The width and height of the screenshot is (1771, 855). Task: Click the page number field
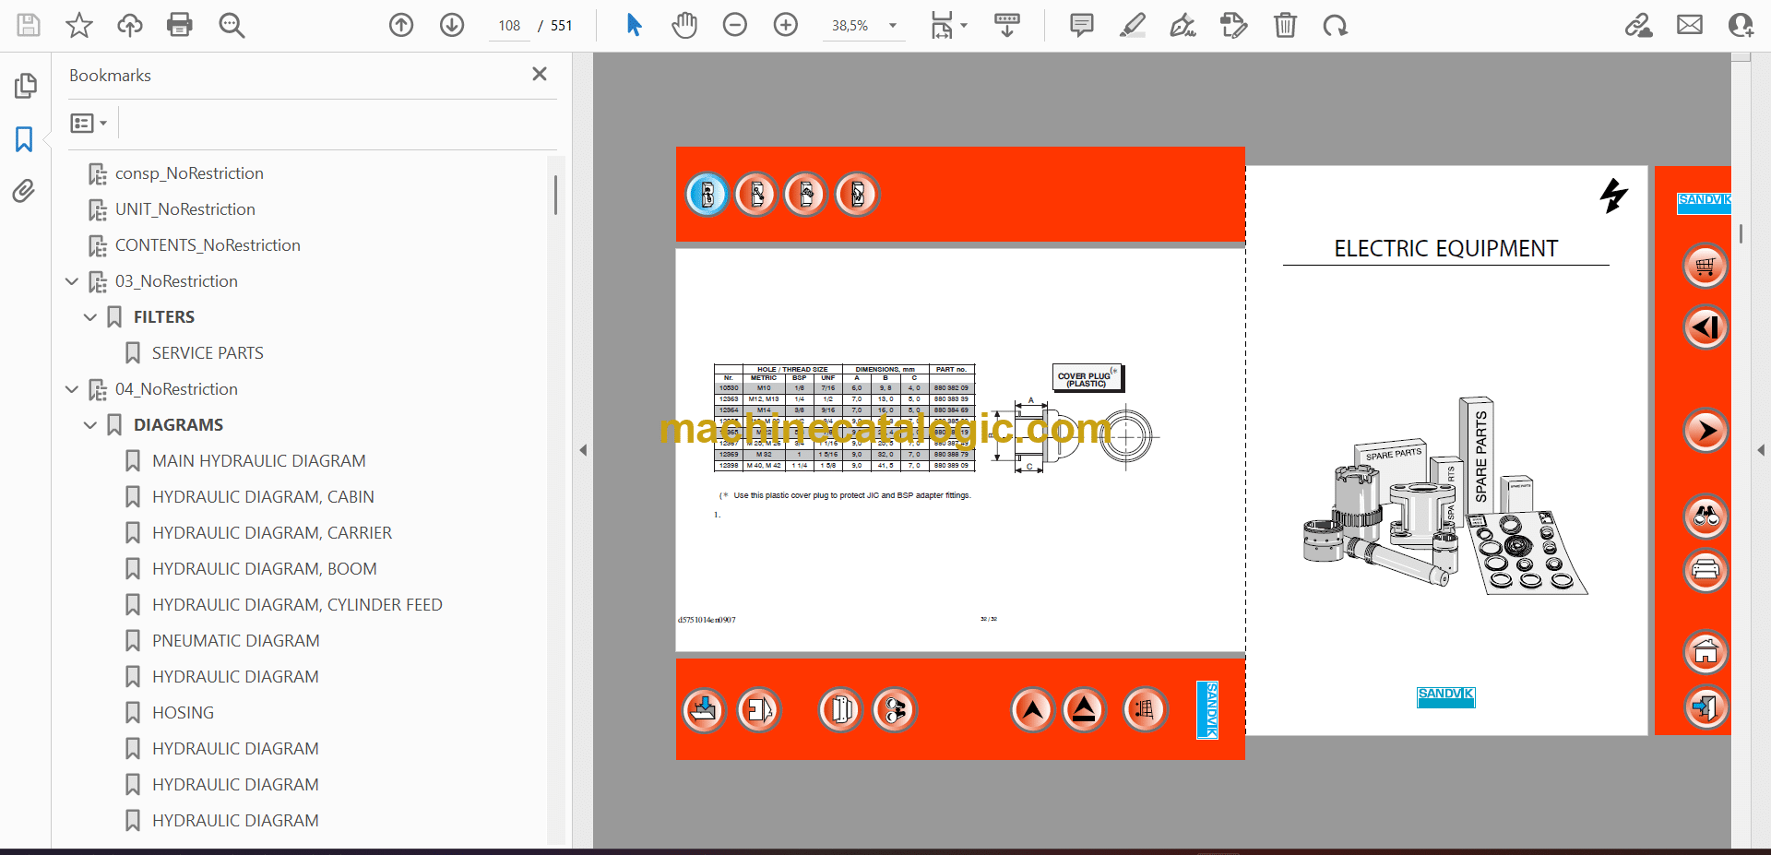(x=509, y=26)
